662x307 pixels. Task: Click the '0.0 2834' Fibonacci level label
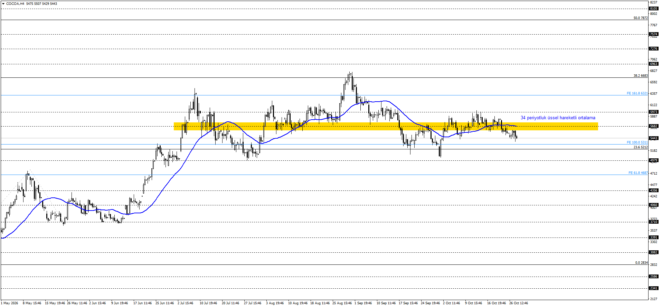click(x=642, y=263)
